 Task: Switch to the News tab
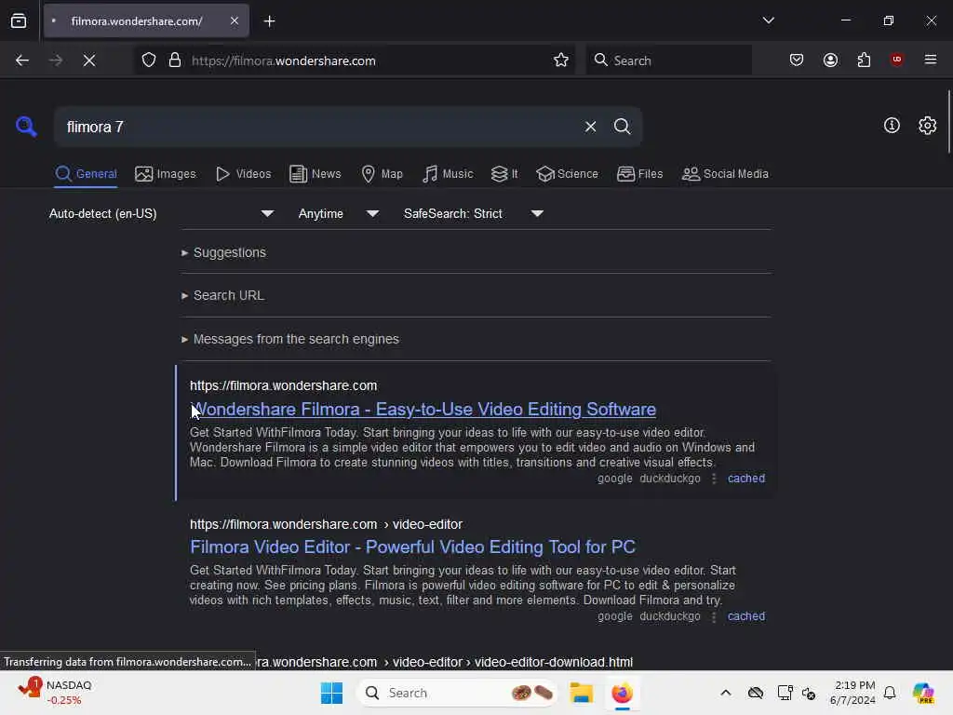(x=315, y=174)
